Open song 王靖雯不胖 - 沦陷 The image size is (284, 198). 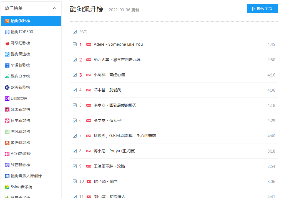109,166
